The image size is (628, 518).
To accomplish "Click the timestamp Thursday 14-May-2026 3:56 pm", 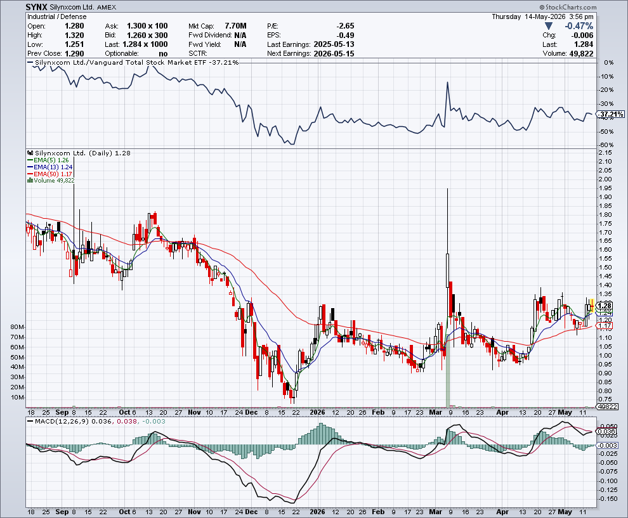I will click(543, 17).
